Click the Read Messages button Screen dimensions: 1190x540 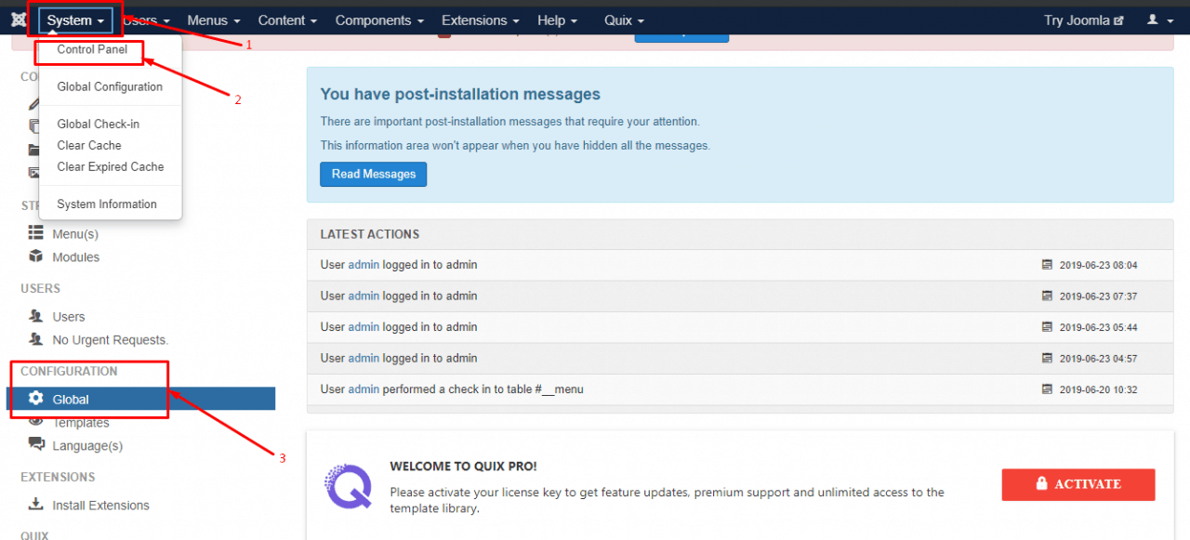coord(373,174)
